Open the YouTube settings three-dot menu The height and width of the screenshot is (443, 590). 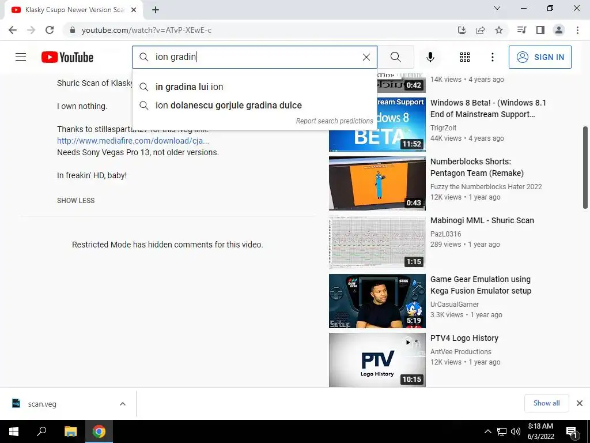coord(492,57)
